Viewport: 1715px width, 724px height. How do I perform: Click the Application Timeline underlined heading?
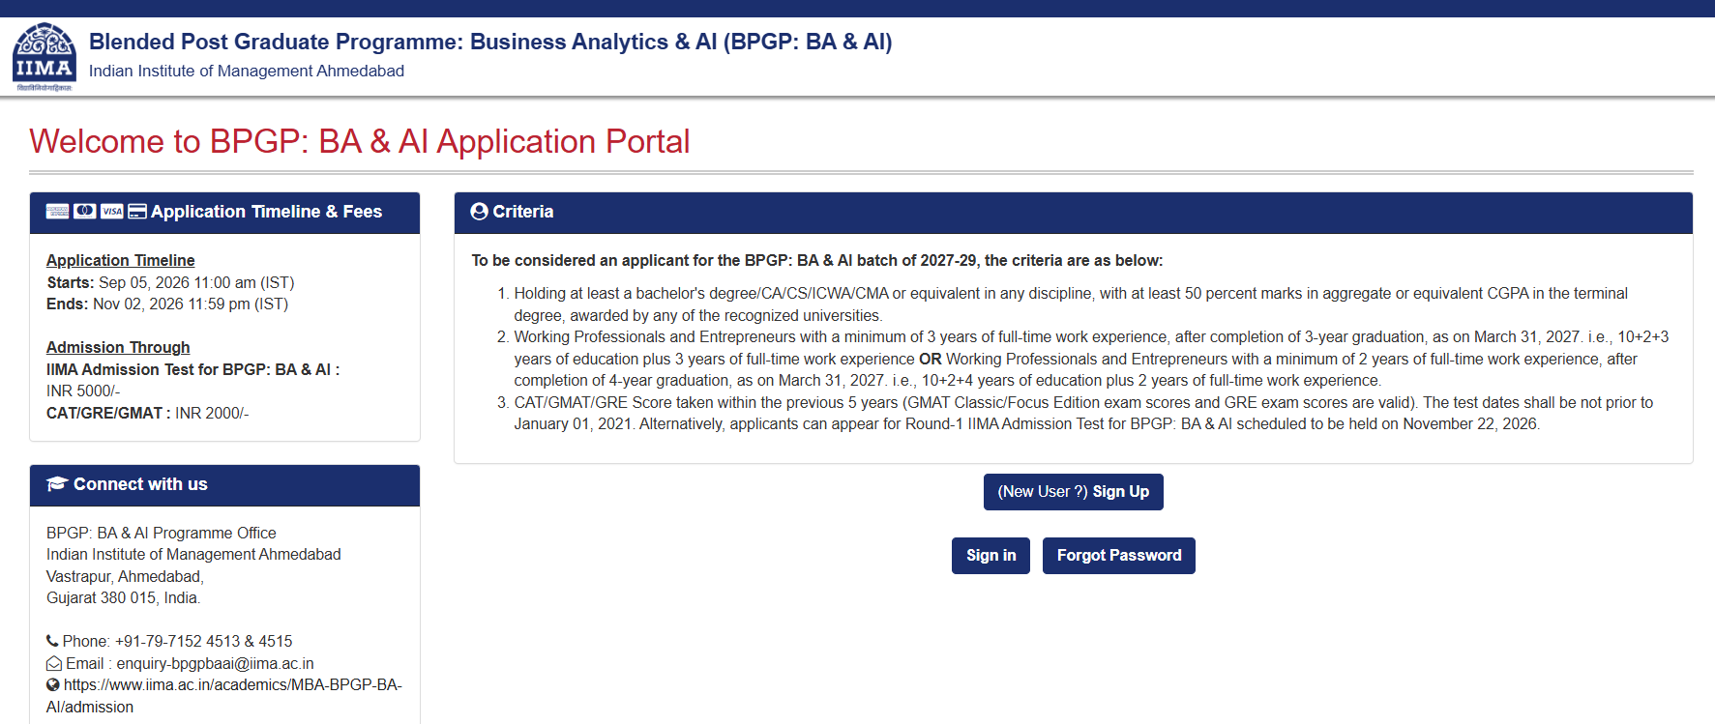coord(121,260)
